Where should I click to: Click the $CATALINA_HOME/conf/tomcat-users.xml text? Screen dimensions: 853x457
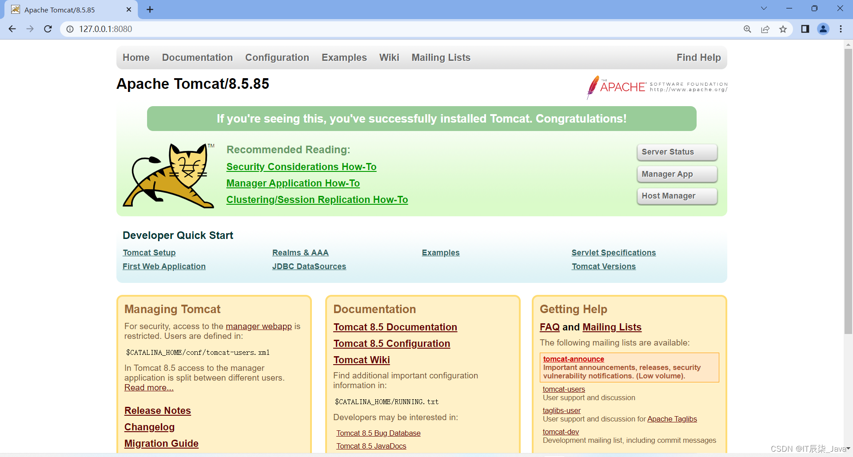click(198, 353)
